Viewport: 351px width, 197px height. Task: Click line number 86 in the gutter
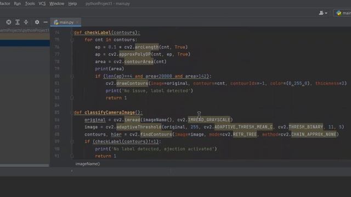point(57,120)
